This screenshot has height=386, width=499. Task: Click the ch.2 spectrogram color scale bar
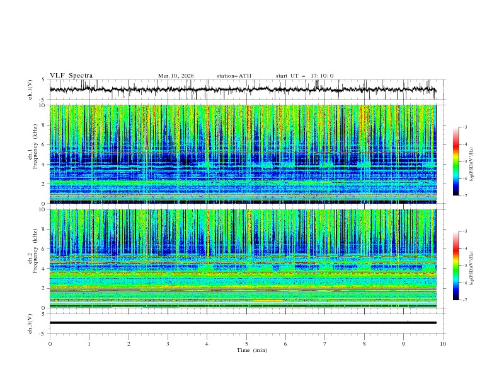point(456,266)
